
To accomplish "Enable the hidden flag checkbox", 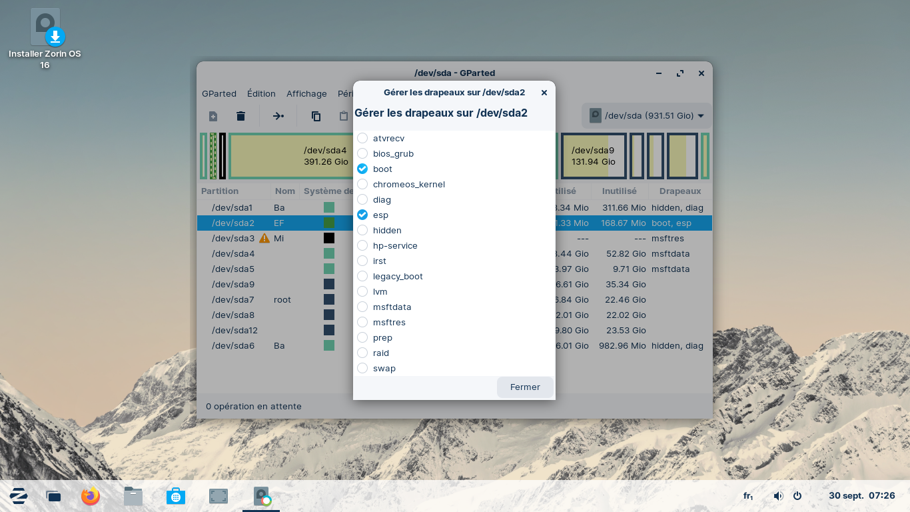I will (x=362, y=230).
